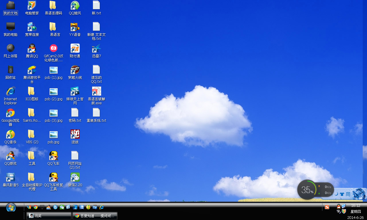Open the Windows Start menu orb
Screen dimensions: 367x220
(11, 207)
